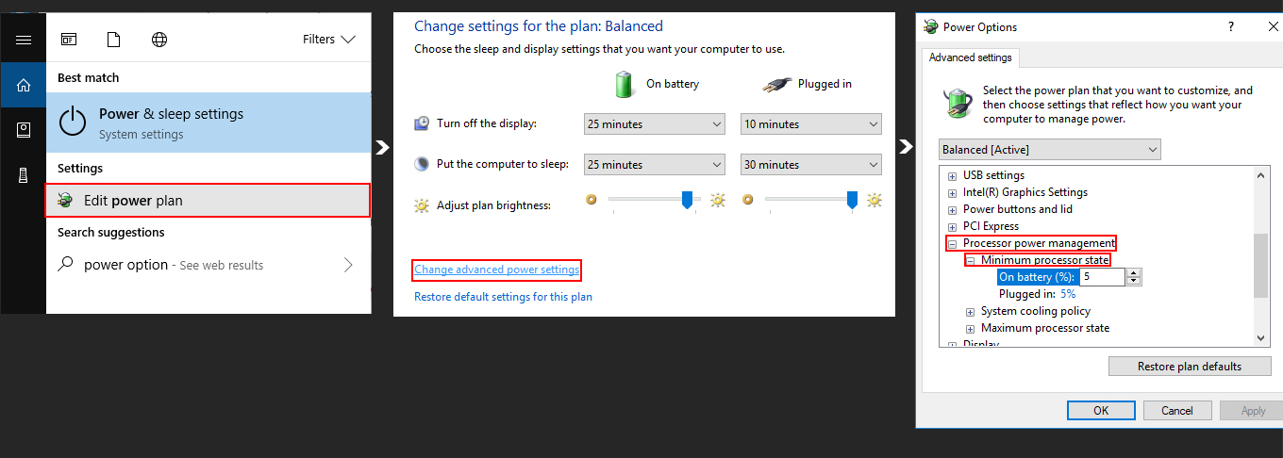Image resolution: width=1283 pixels, height=458 pixels.
Task: Open the hamburger menu in search panel
Action: [24, 40]
